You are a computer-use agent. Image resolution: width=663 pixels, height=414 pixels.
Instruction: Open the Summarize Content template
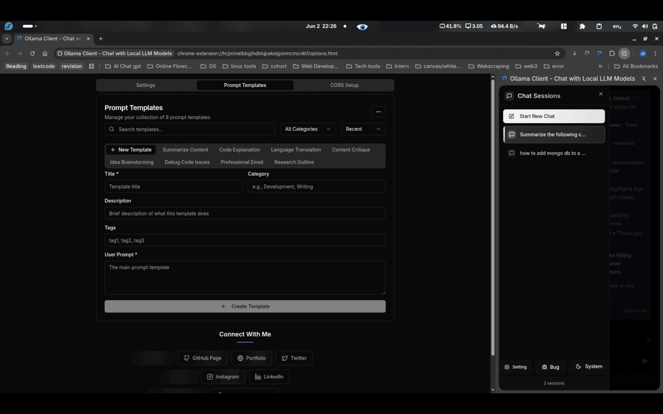point(185,150)
